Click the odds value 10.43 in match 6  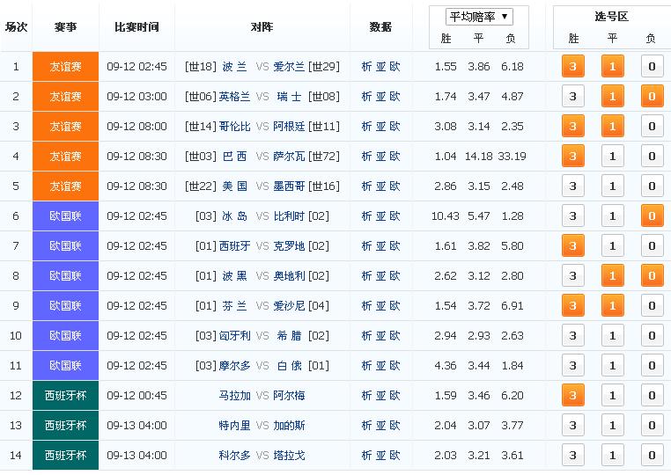click(445, 216)
